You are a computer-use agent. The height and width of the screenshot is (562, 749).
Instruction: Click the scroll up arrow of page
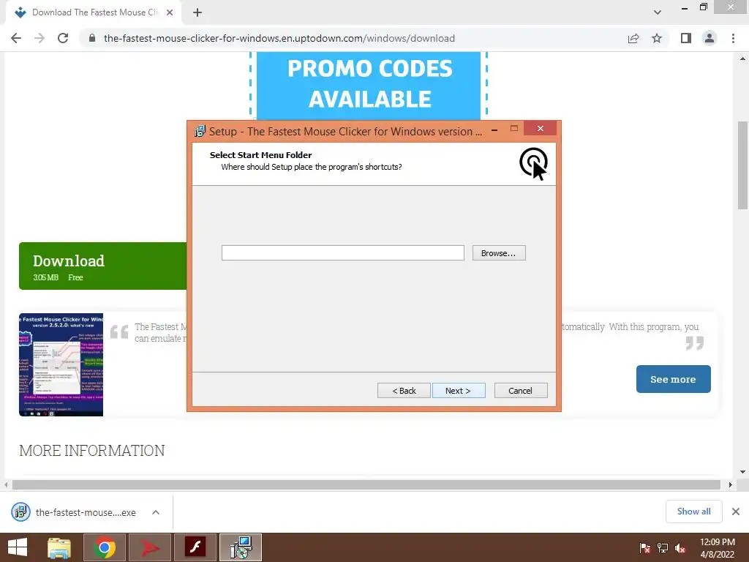pos(742,59)
